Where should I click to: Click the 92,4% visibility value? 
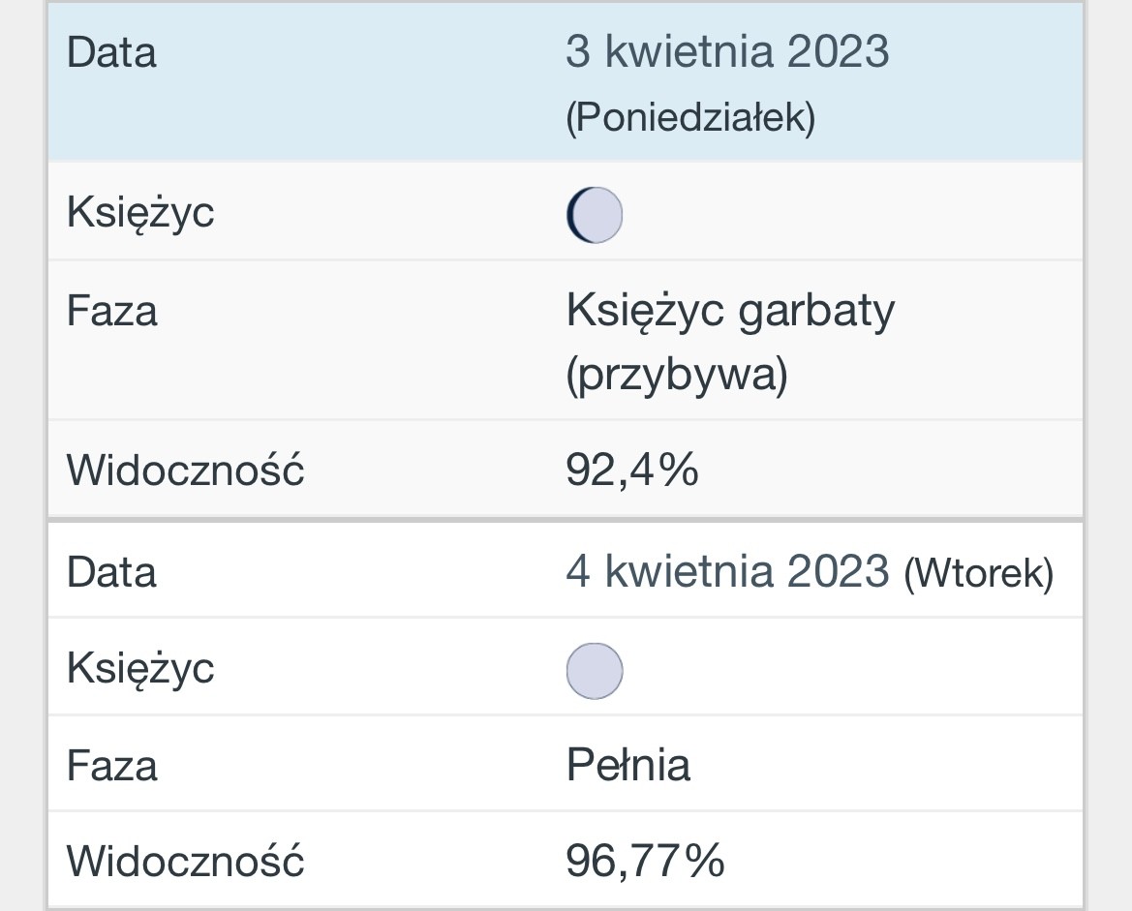point(631,471)
